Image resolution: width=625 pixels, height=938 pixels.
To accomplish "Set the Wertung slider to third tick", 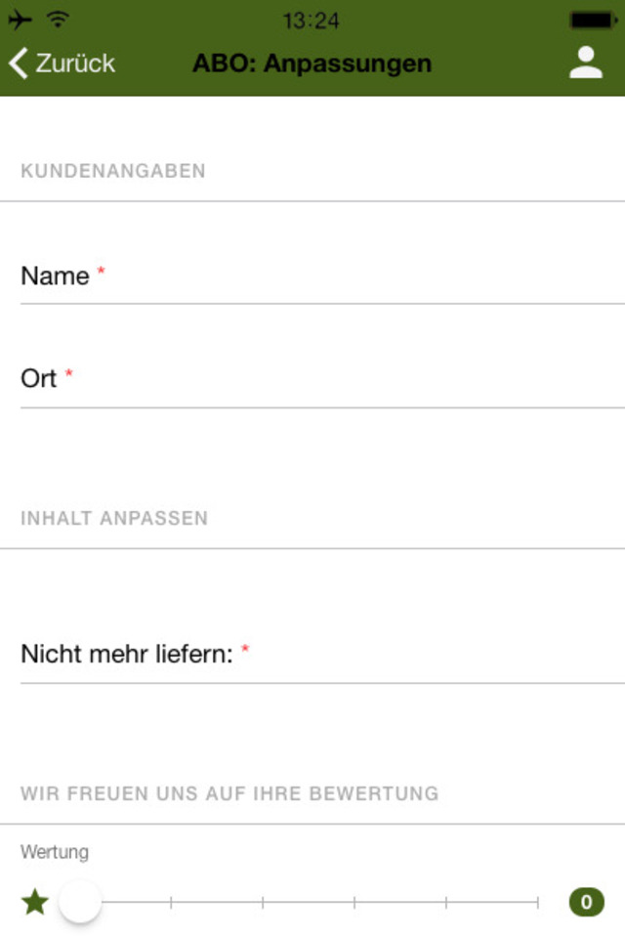I will [354, 902].
